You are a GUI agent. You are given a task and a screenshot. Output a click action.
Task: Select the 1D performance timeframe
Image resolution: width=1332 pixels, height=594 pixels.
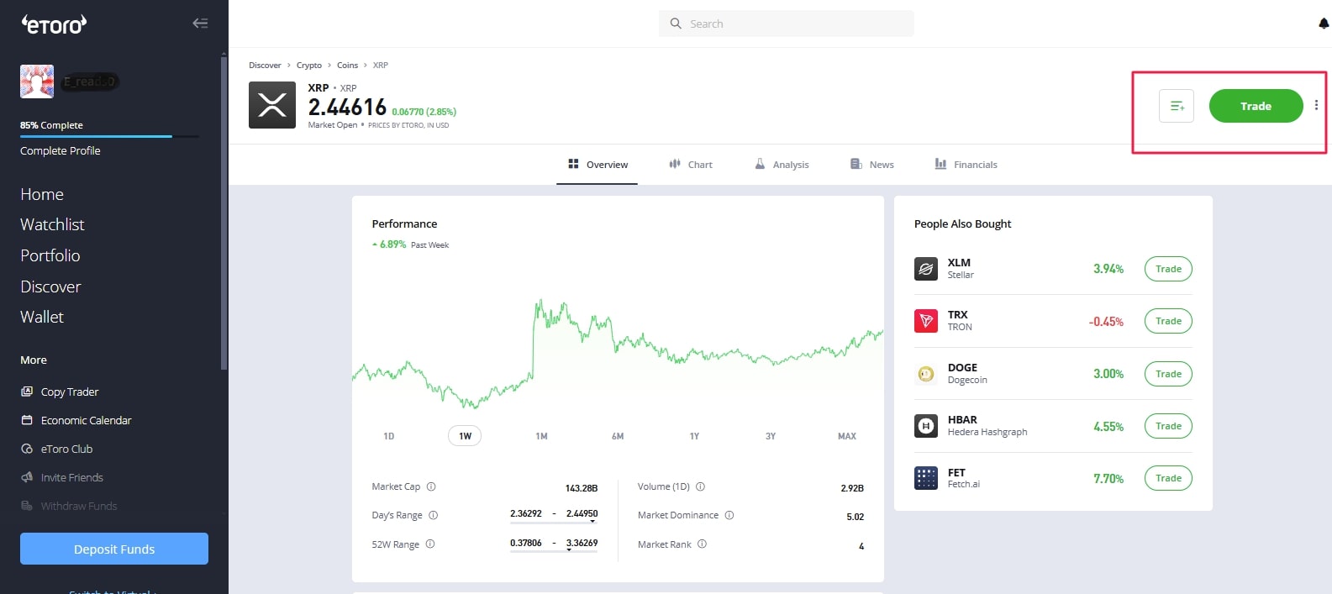(x=389, y=436)
